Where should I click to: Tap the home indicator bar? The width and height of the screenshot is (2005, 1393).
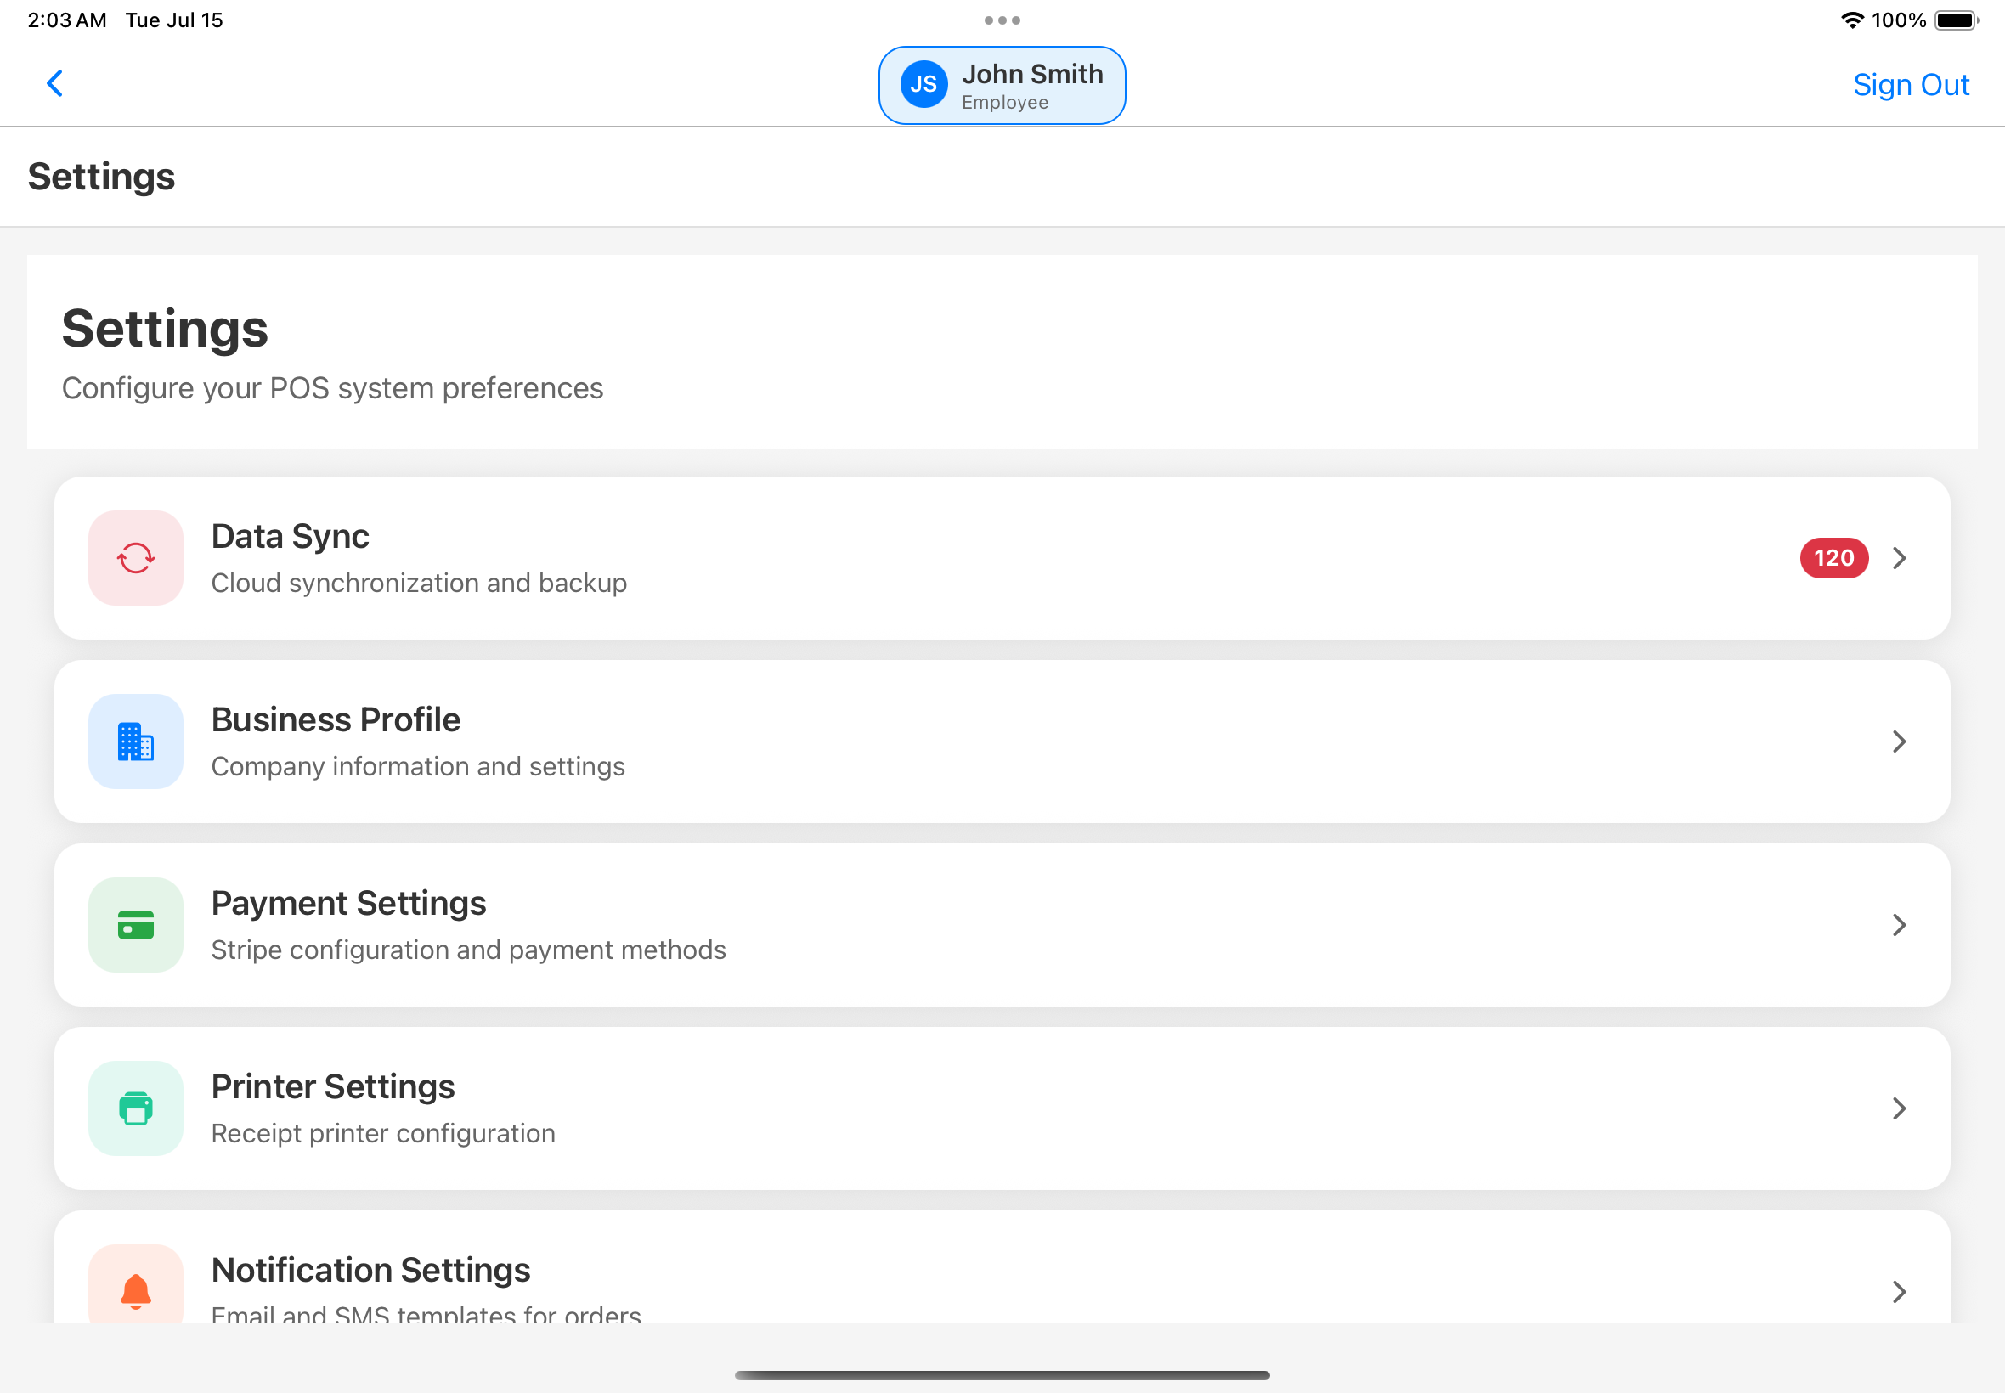point(1002,1374)
